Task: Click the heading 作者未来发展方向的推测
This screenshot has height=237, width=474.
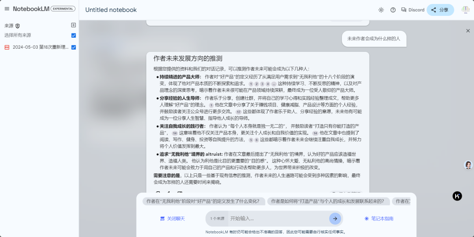Action: coord(188,59)
